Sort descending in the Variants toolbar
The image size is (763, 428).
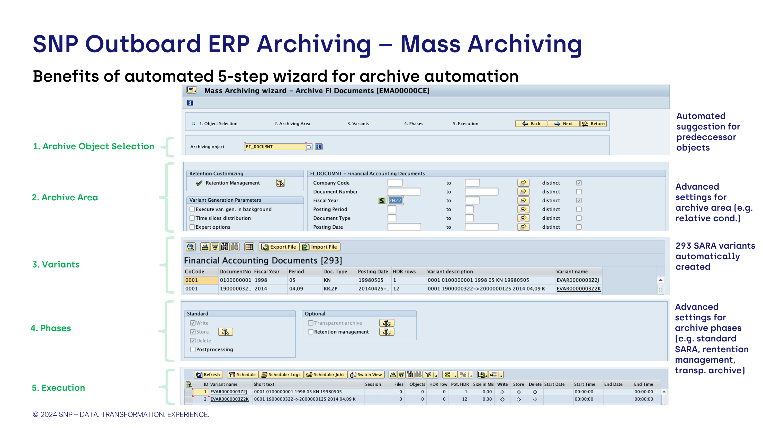coord(215,247)
